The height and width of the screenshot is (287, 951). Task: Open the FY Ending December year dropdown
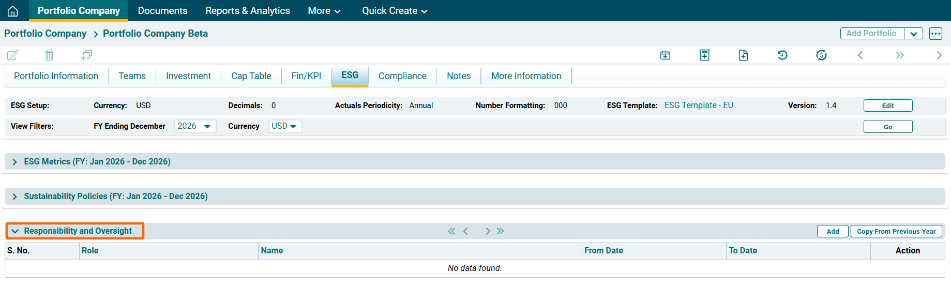click(195, 126)
